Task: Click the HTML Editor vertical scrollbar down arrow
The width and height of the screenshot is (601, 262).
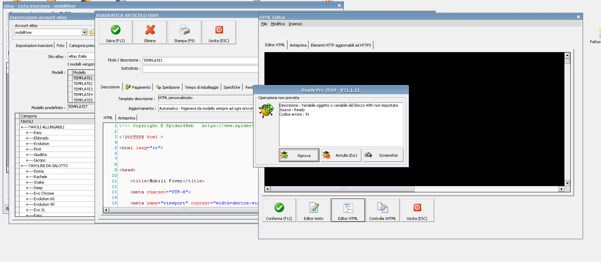Action: click(567, 183)
